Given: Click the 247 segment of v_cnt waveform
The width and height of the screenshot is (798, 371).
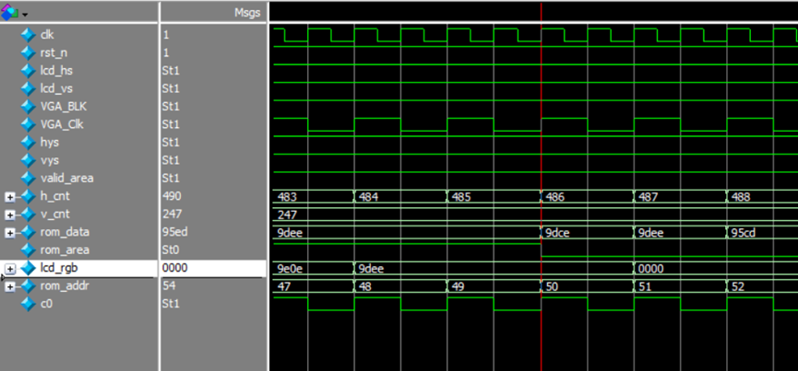Looking at the screenshot, I should [535, 214].
